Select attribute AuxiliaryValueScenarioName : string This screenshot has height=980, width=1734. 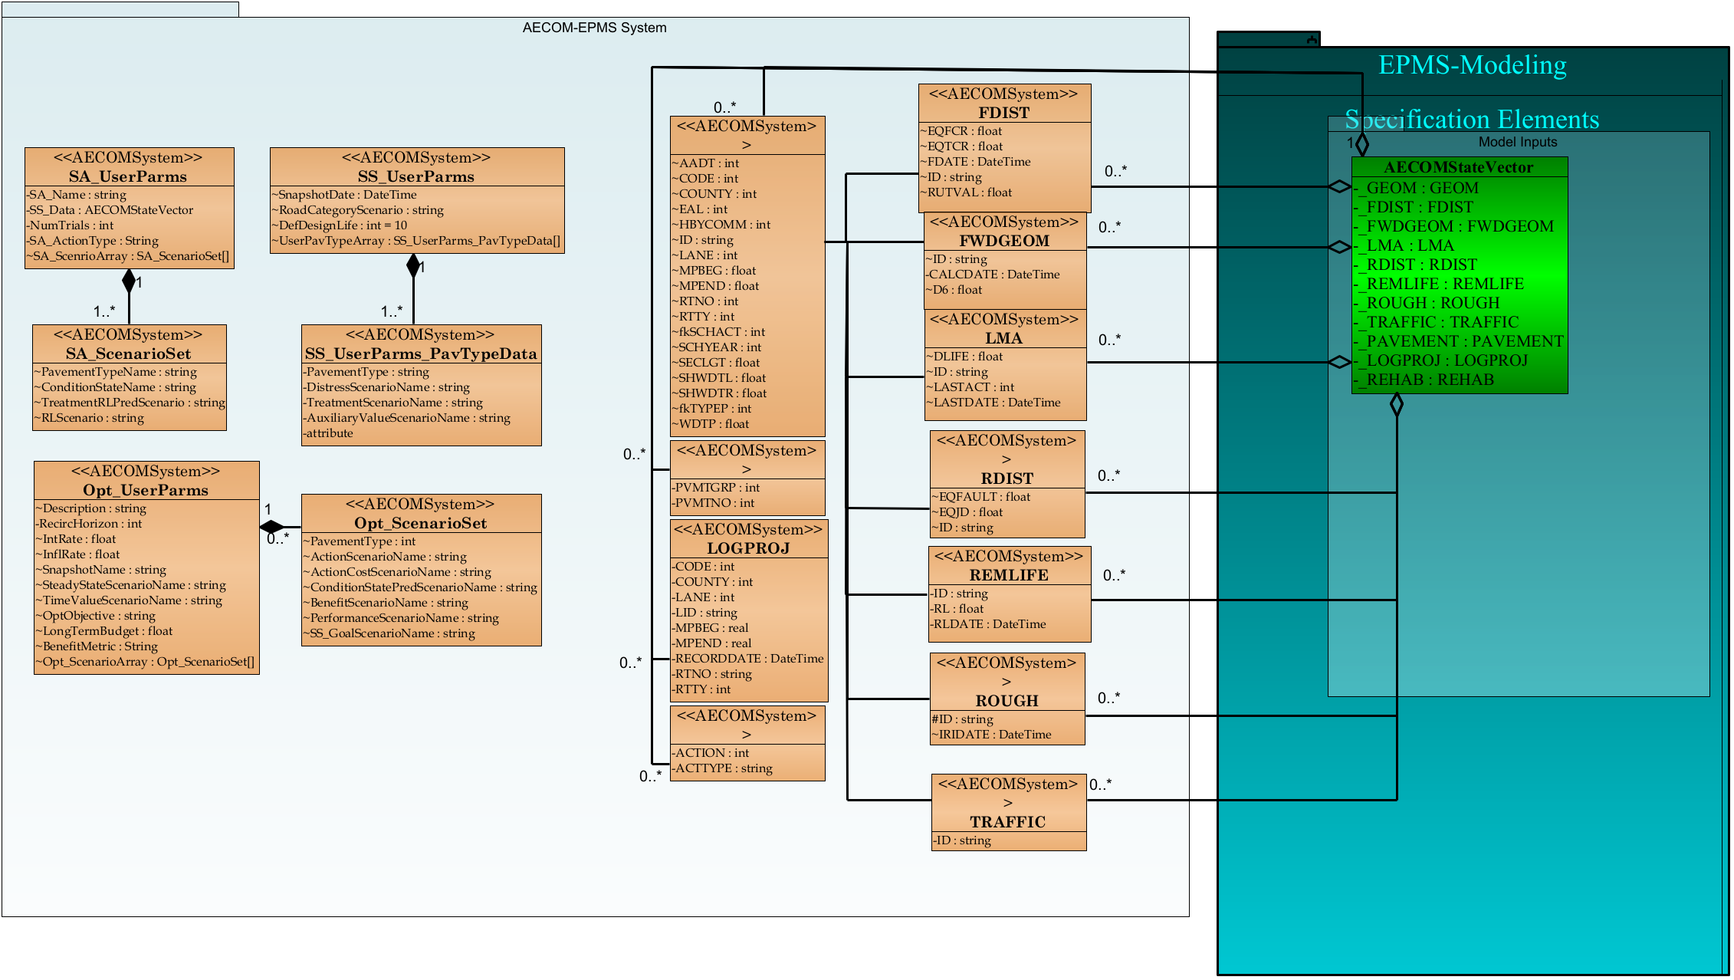point(406,418)
